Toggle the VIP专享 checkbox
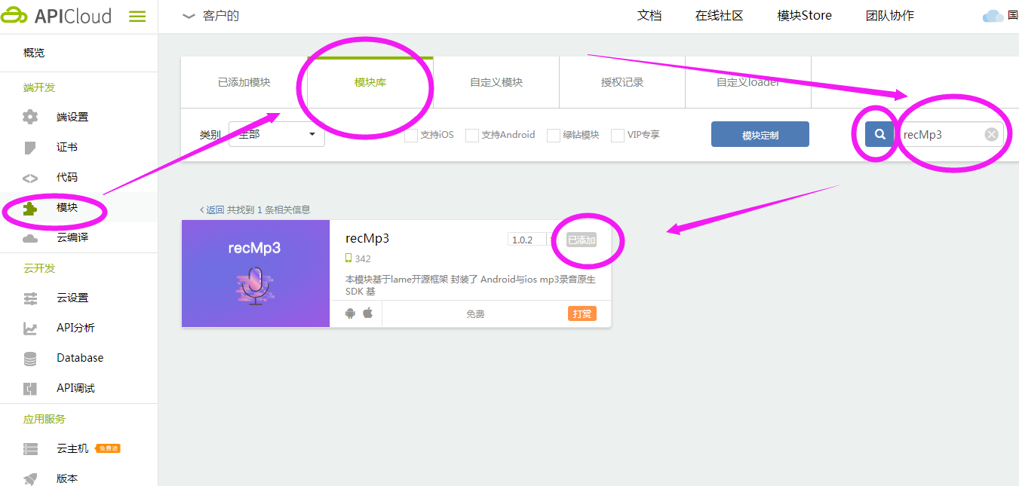This screenshot has width=1019, height=486. 618,136
